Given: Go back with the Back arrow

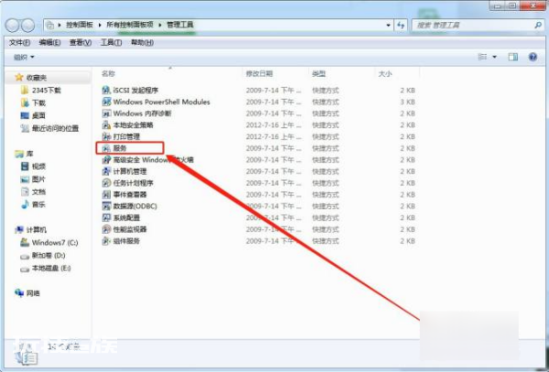Looking at the screenshot, I should 12,26.
